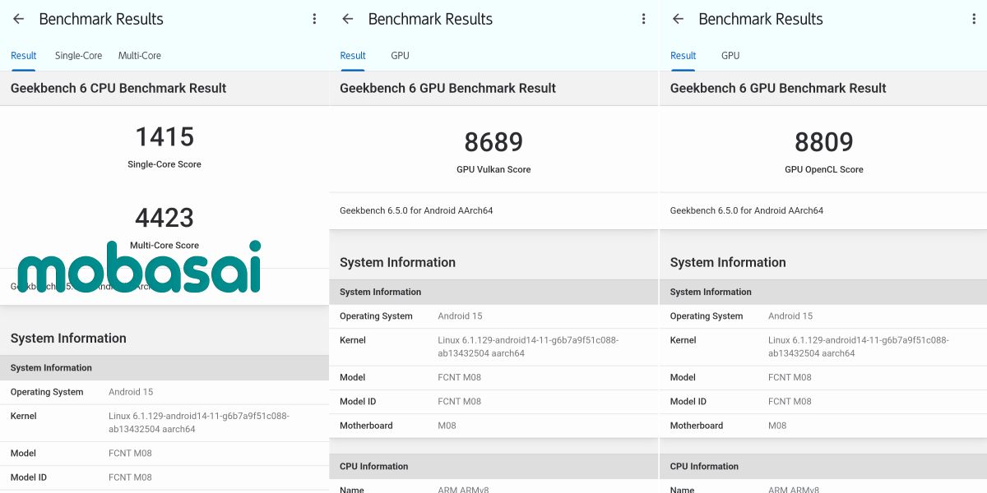Open GPU tab on Vulkan results screen
Viewport: 987px width, 493px height.
(400, 56)
